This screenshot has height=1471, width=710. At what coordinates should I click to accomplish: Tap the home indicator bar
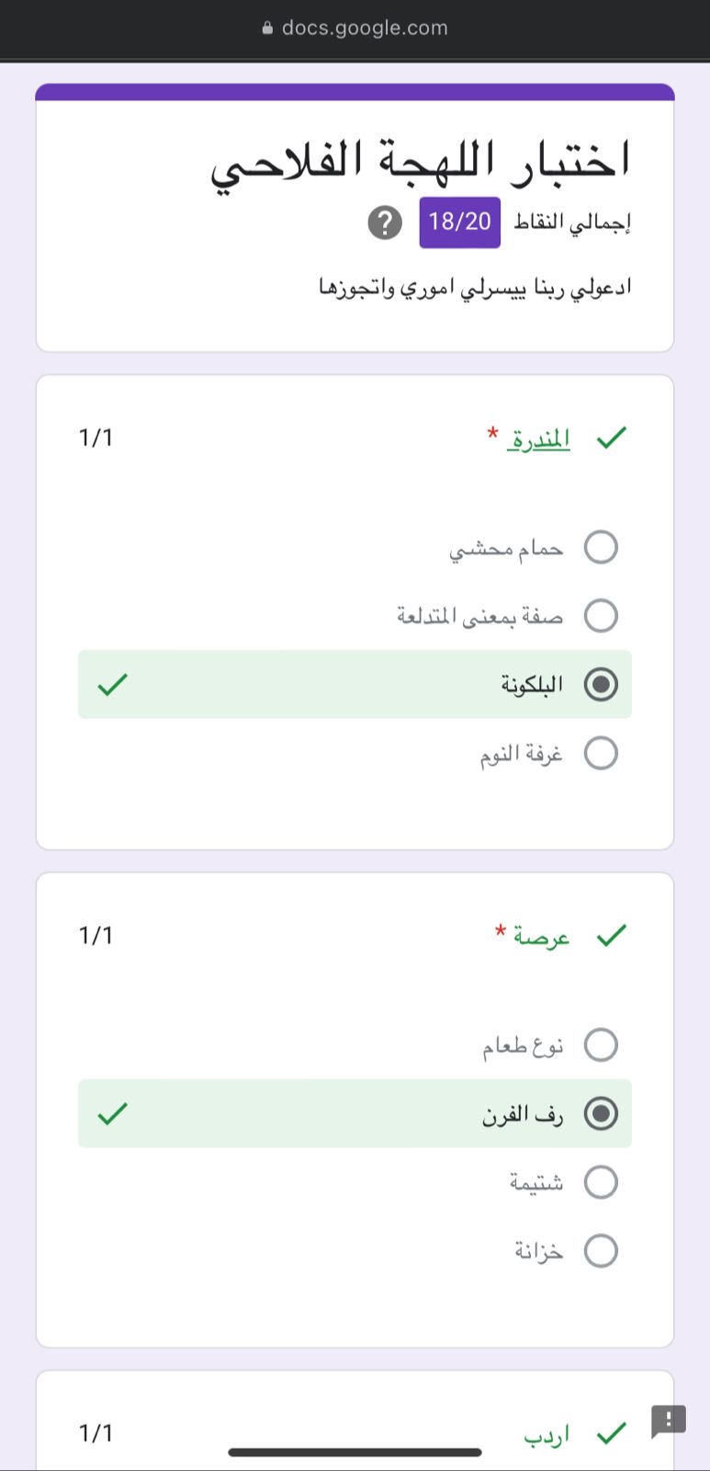pos(355,1453)
